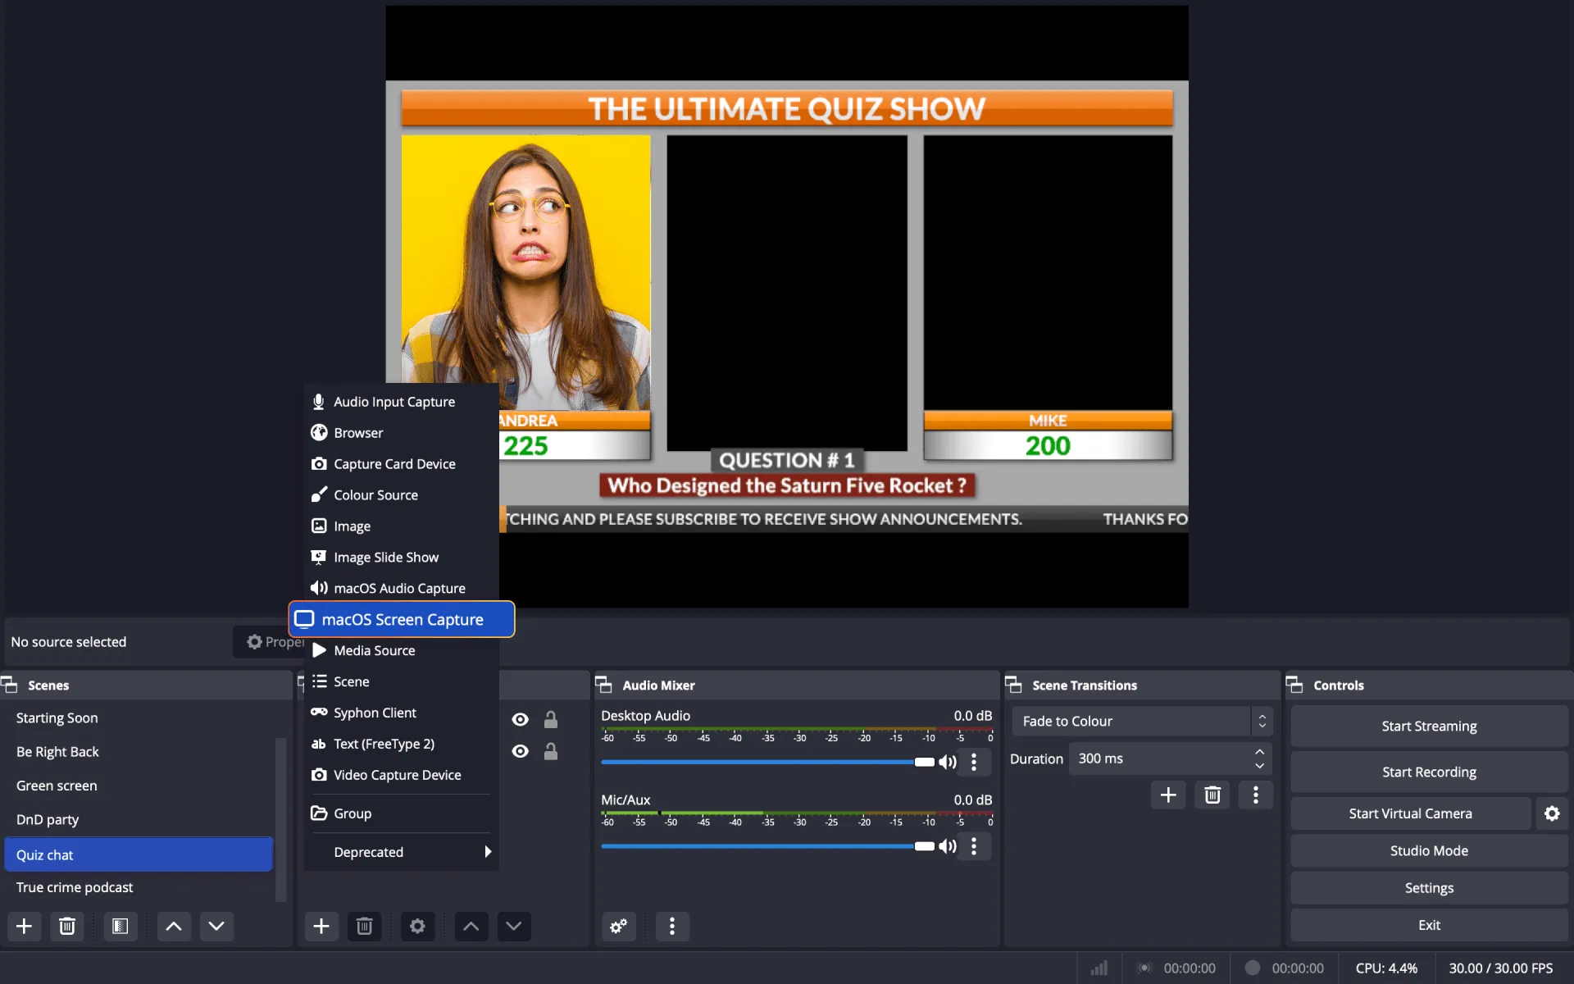Screen dimensions: 1574x984
Task: Open virtual camera settings gear
Action: pos(1552,813)
